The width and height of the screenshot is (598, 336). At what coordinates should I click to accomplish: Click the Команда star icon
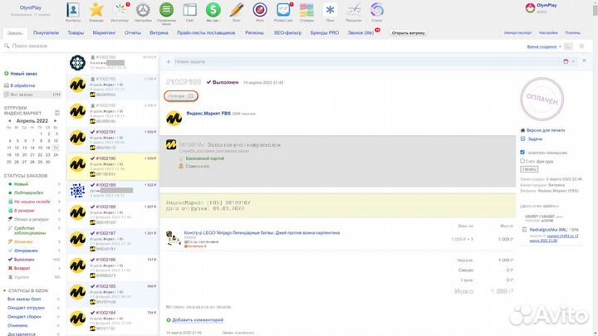96,10
